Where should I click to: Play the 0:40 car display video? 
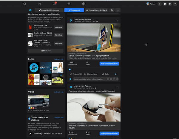39,101
